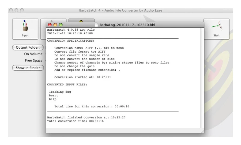Click the BarbaLog-20101117-102510.bbl title text
This screenshot has width=241, height=145.
pyautogui.click(x=127, y=25)
